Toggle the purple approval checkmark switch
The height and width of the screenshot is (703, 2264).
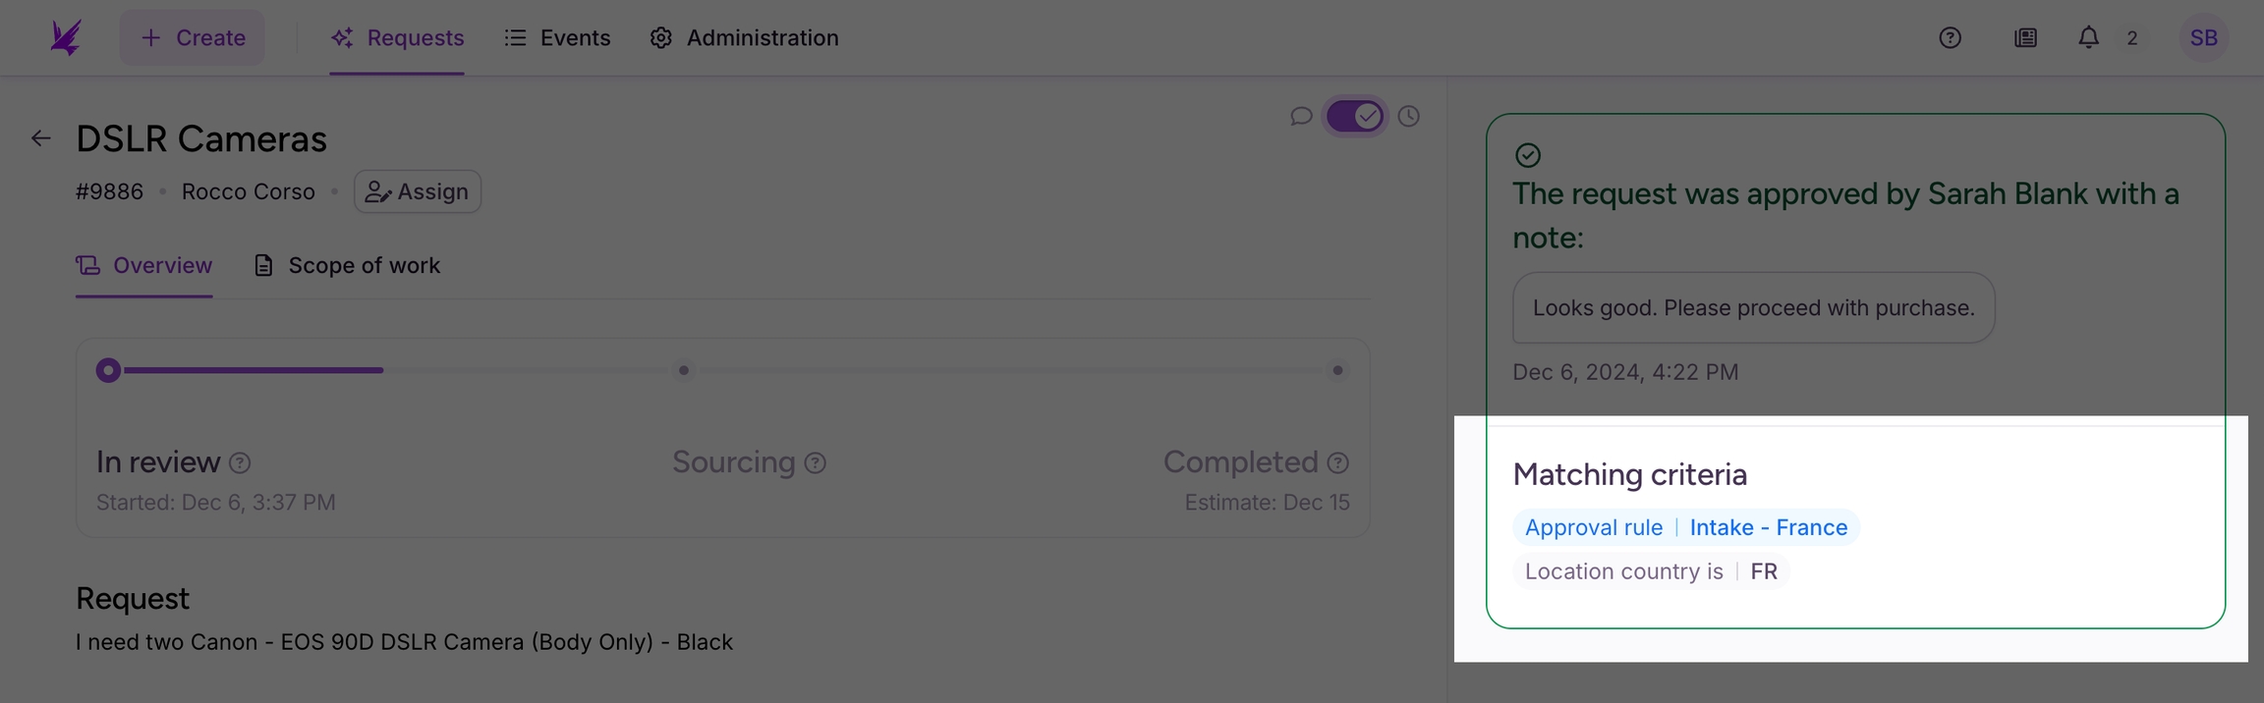tap(1354, 116)
